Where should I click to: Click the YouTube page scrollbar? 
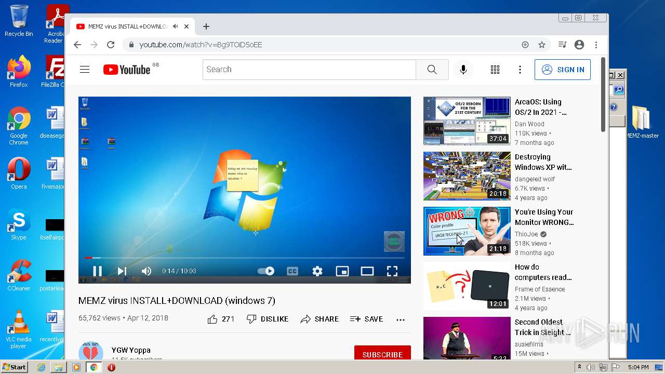(603, 94)
